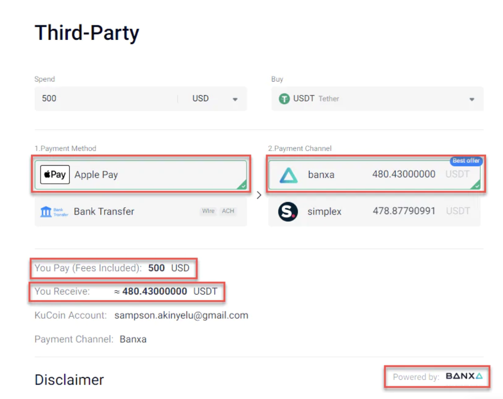
Task: Click the arrow between method and channel
Action: coord(259,195)
